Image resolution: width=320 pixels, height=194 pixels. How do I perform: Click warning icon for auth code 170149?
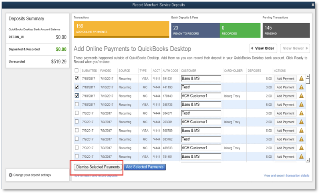[x=301, y=96]
